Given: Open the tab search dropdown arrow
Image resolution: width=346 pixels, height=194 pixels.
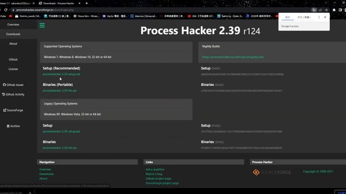Looking at the screenshot, I should [x=326, y=3].
